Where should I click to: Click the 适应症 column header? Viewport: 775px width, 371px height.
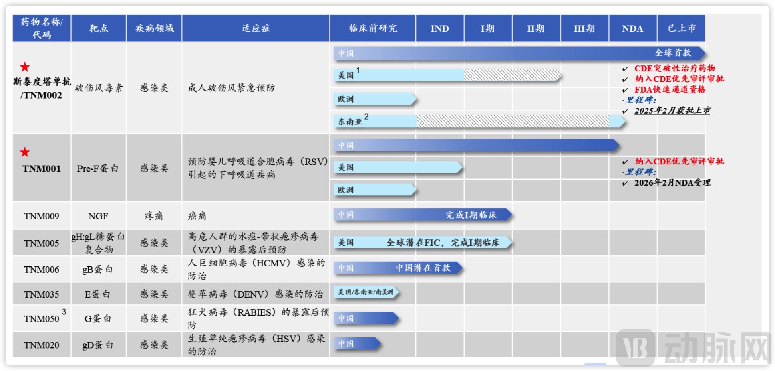(256, 28)
